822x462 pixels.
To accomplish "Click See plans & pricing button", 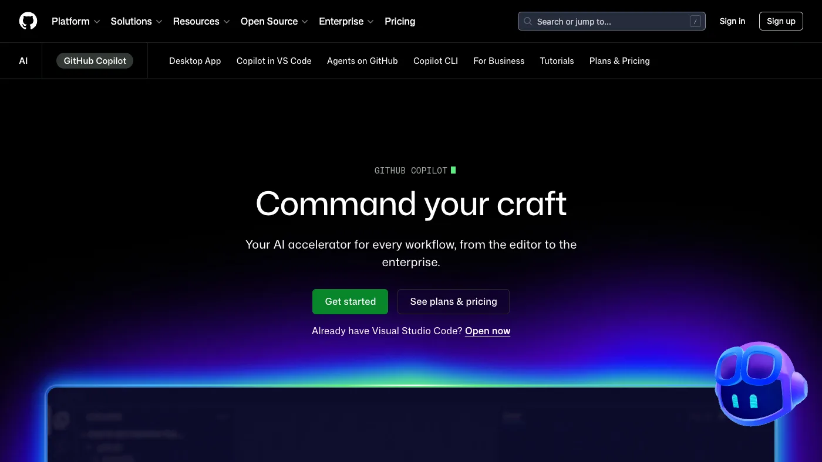I will pyautogui.click(x=453, y=301).
